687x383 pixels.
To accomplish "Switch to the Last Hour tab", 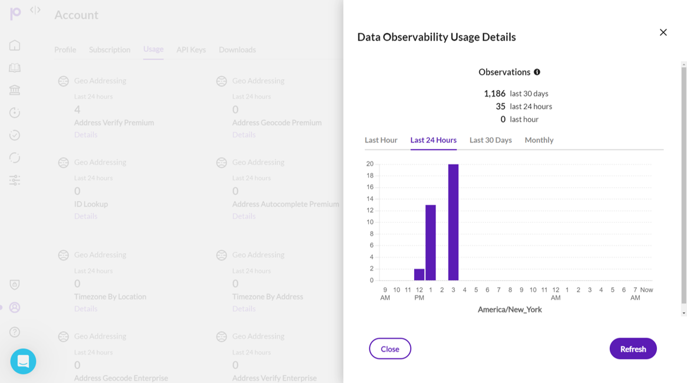I will coord(381,140).
